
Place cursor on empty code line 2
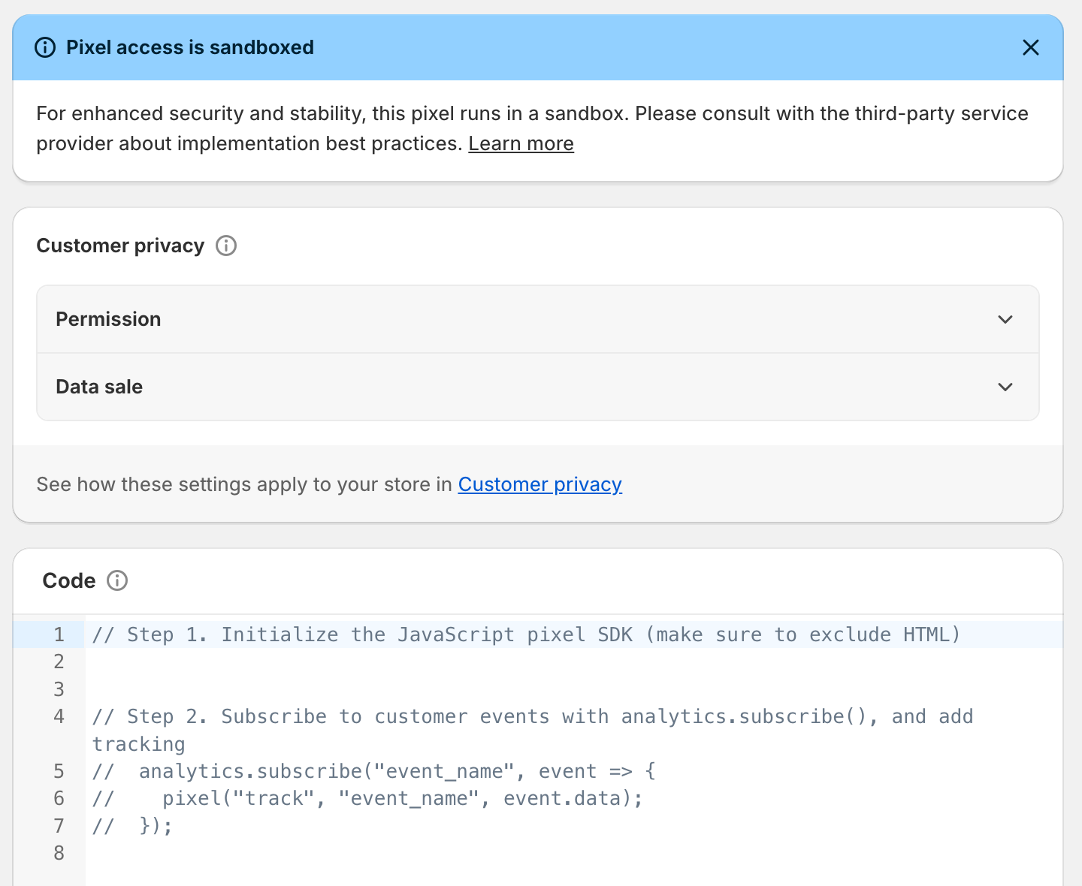coord(574,661)
